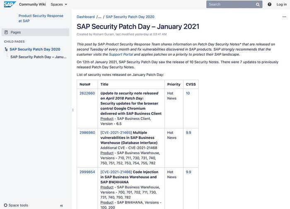Click the Priority column header
This screenshot has height=209, width=290.
pos(174,84)
